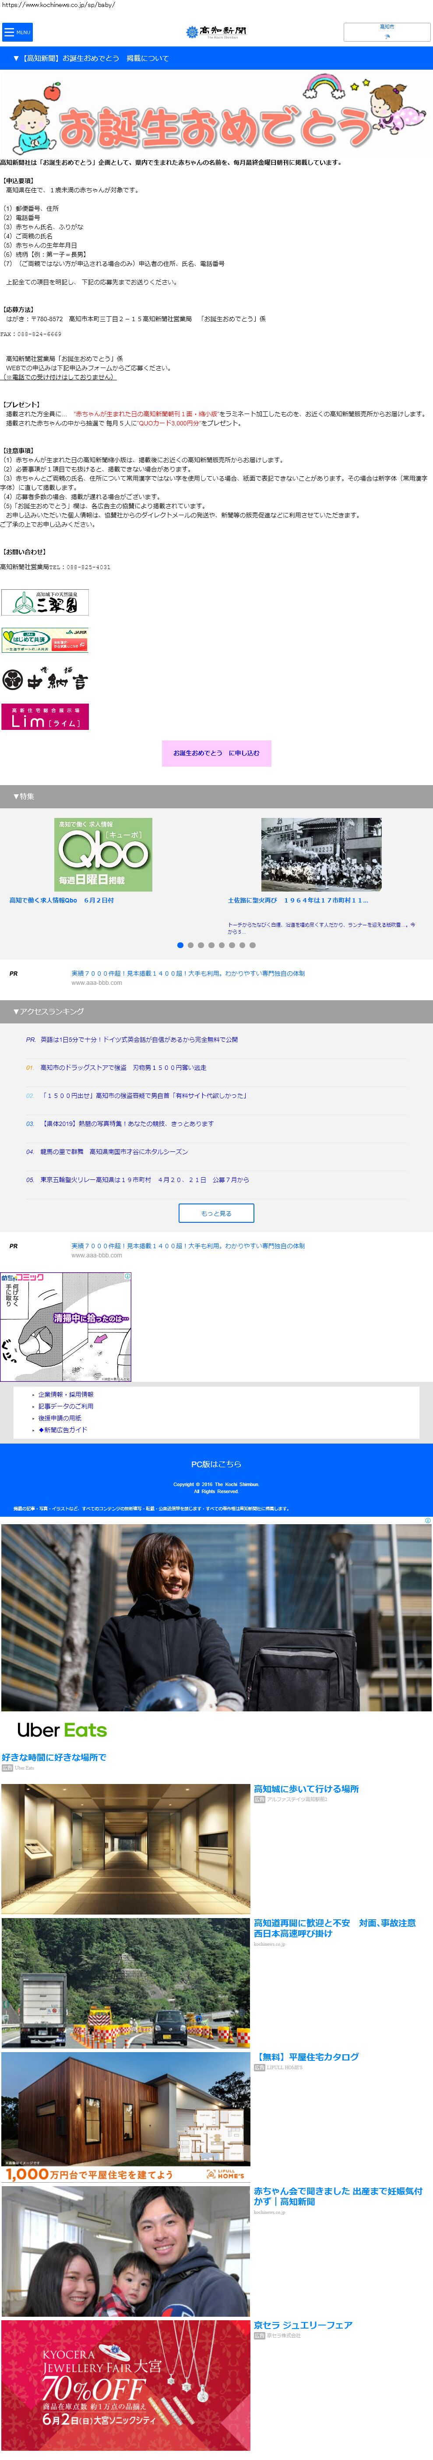This screenshot has height=2460, width=433.
Task: Expand the お誕生おめでとう 掲載について header
Action: [x=216, y=58]
